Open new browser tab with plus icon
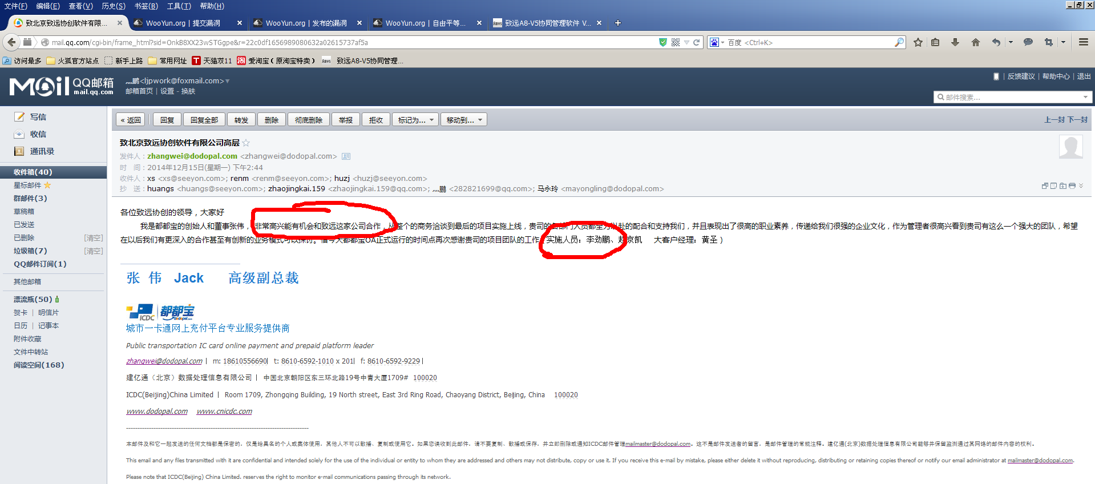 tap(617, 23)
